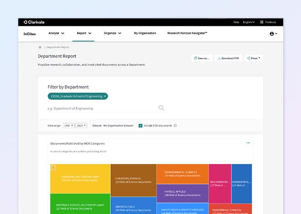Click warning icon on treemap corner

[53, 168]
